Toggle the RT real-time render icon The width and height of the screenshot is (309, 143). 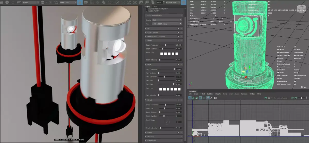[x=19, y=2]
